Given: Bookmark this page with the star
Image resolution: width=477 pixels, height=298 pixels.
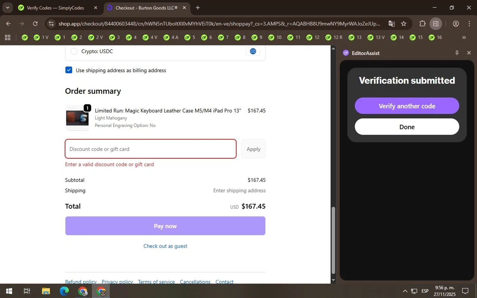Looking at the screenshot, I should pos(404,24).
